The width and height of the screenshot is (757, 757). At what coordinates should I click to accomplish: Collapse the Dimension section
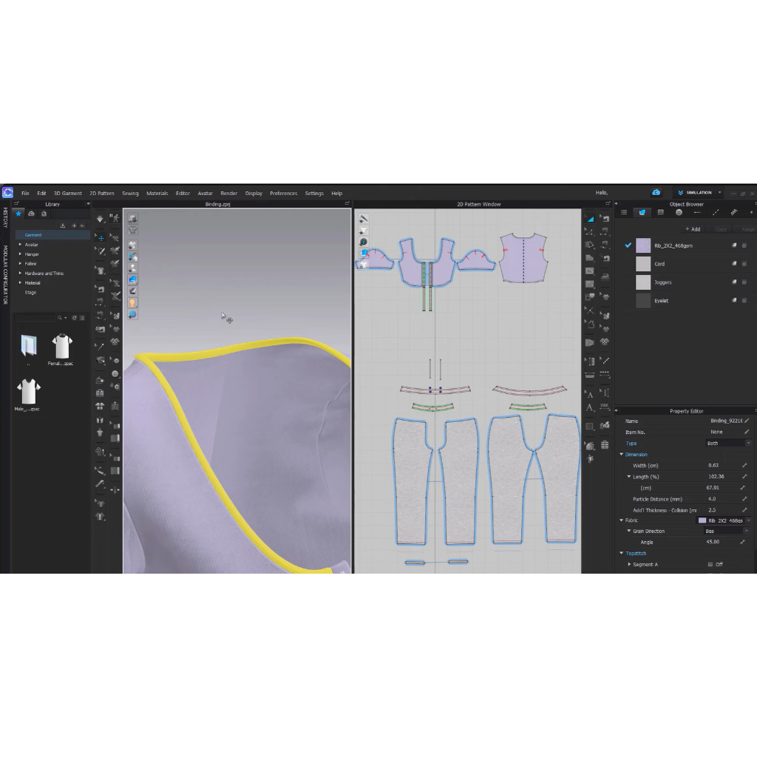[622, 455]
